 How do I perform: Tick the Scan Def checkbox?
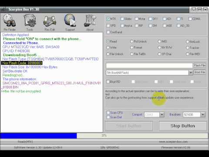coord(108,117)
